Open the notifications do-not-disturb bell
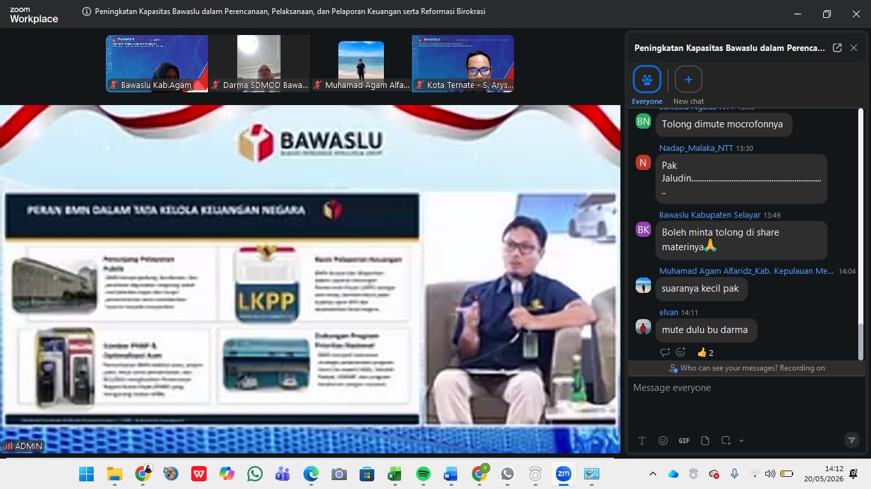Image resolution: width=871 pixels, height=489 pixels. (854, 474)
